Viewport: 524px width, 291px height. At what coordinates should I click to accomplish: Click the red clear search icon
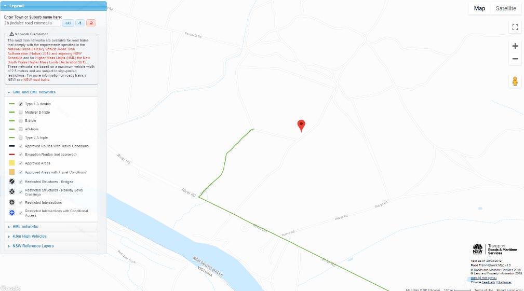(91, 23)
